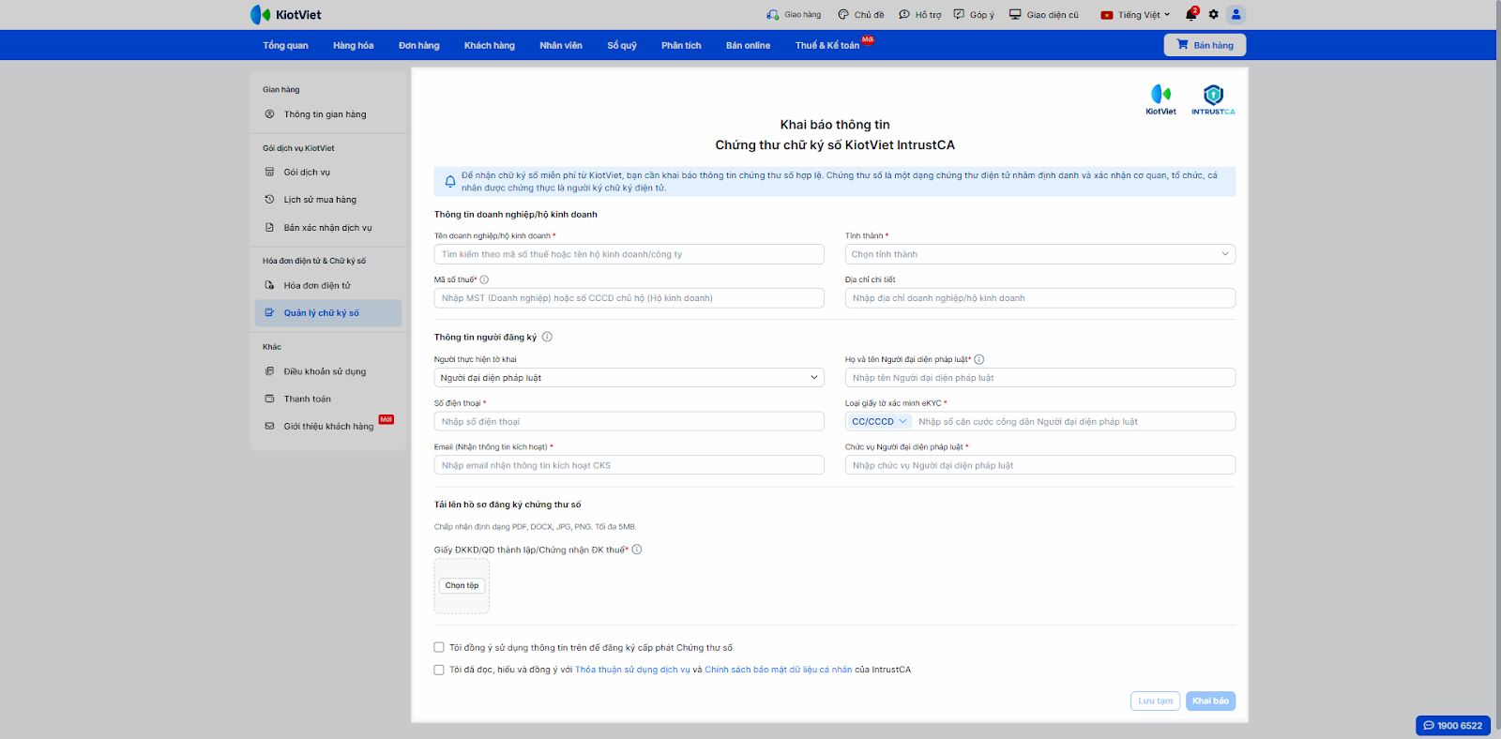Viewport: 1501px width, 739px height.
Task: Click the info icon beside Thông tin người đăng ký
Action: [547, 337]
